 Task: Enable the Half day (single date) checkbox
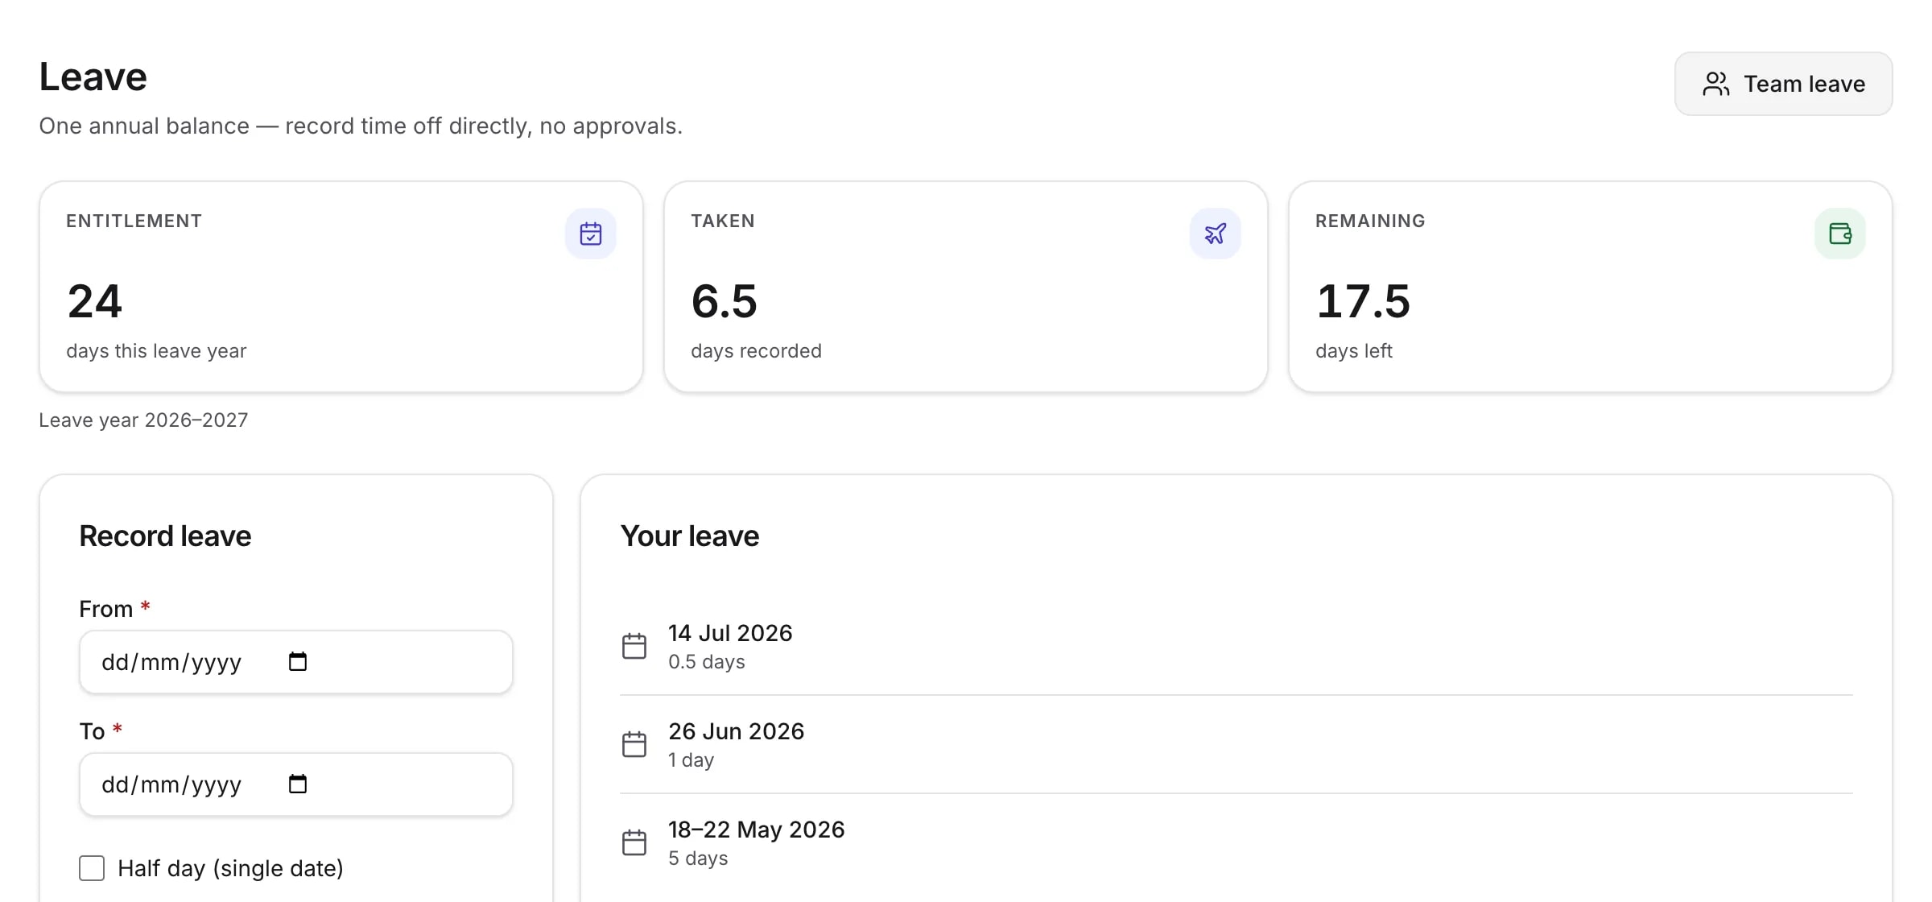[x=92, y=868]
